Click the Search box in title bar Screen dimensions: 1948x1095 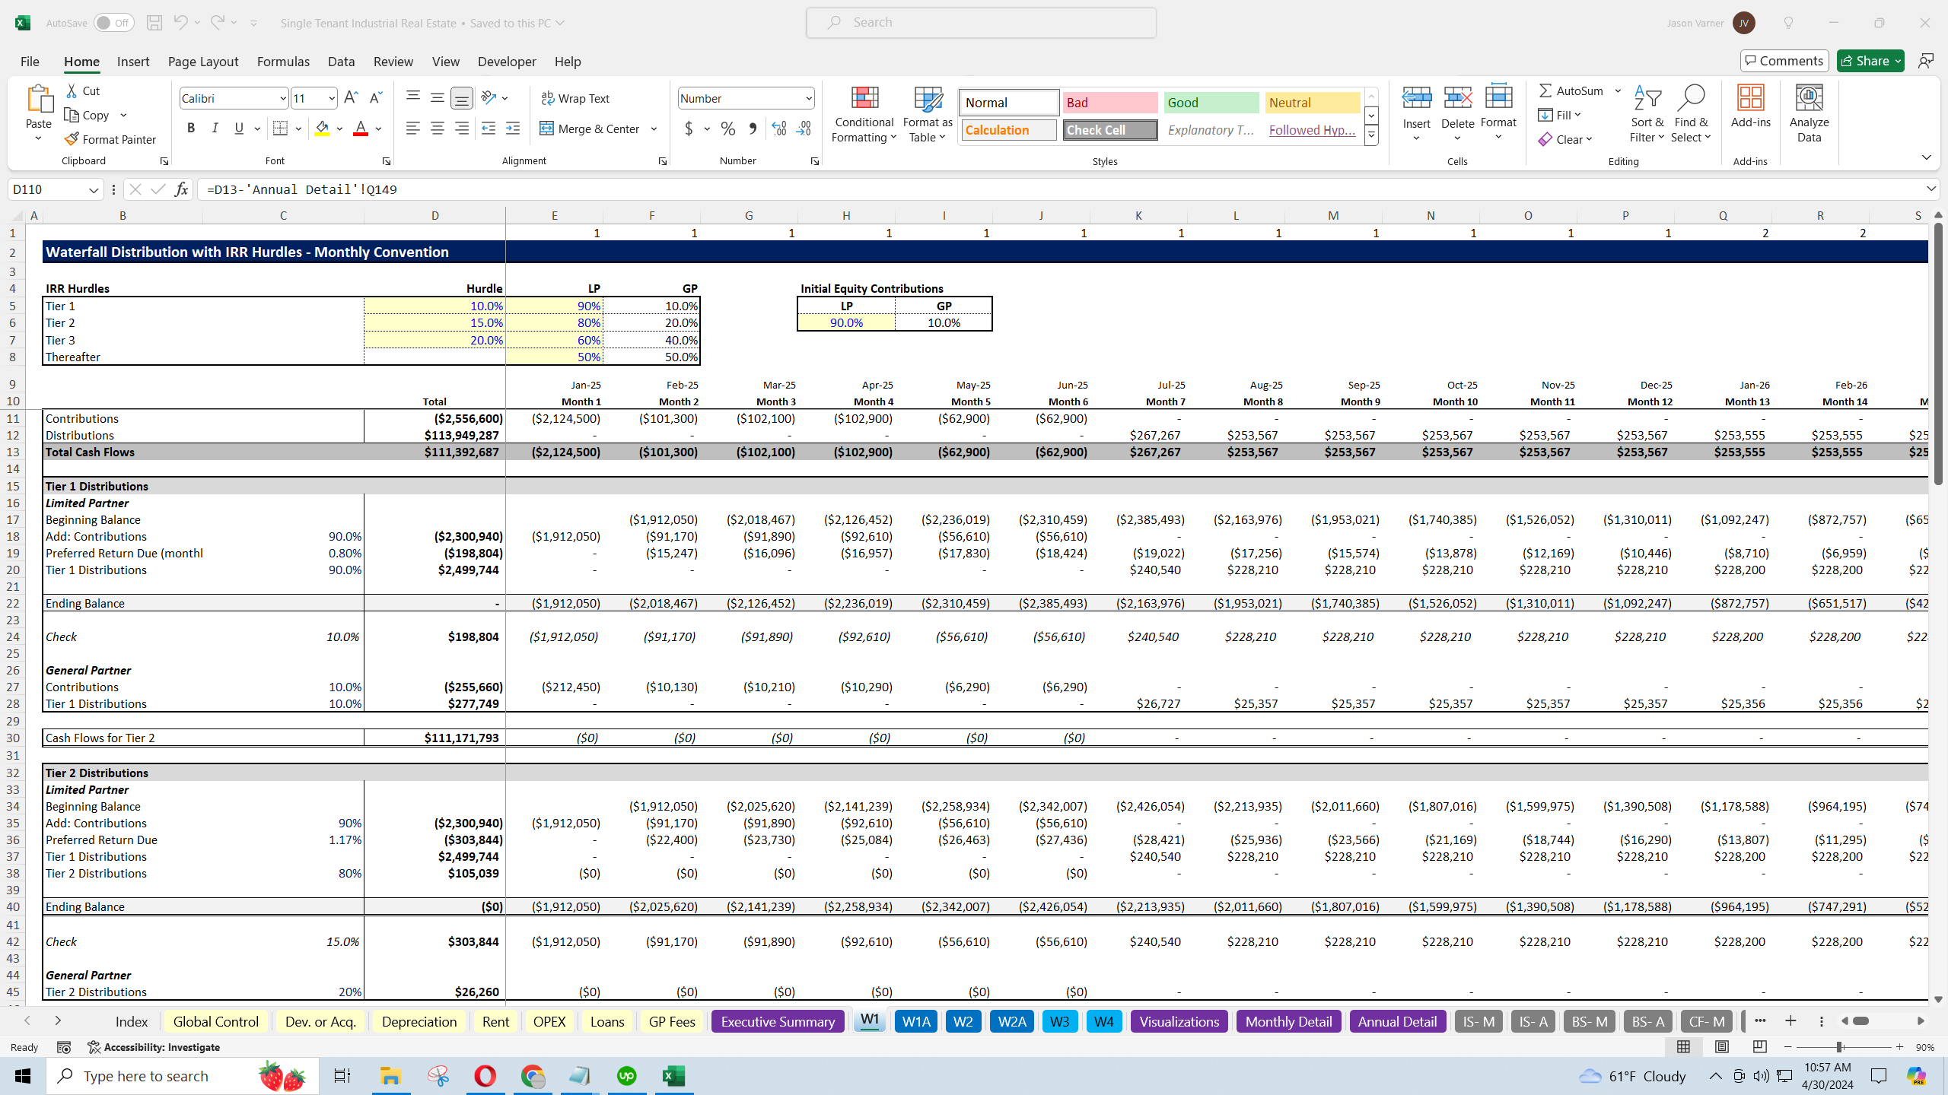982,23
